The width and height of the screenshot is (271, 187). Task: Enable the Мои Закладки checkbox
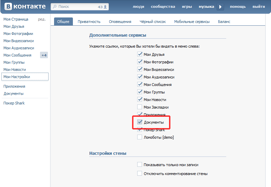tap(140, 107)
